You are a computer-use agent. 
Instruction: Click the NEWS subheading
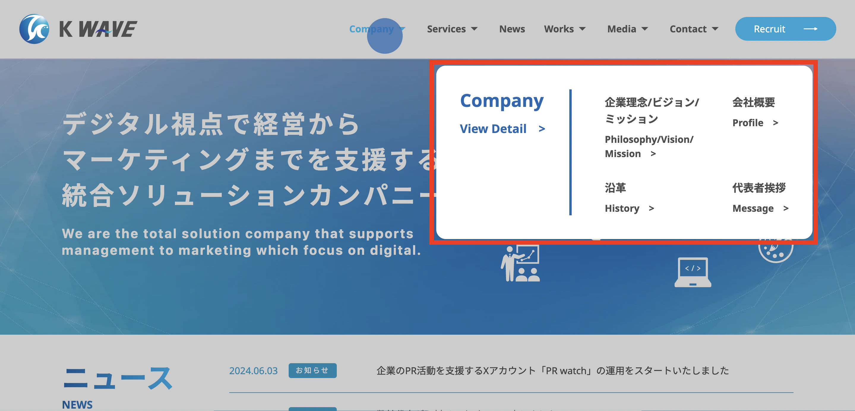click(77, 405)
